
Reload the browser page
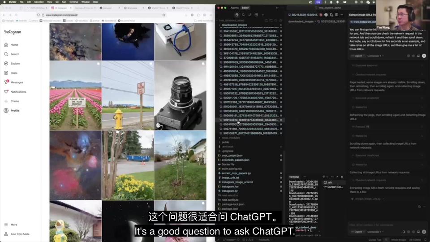coord(16,15)
